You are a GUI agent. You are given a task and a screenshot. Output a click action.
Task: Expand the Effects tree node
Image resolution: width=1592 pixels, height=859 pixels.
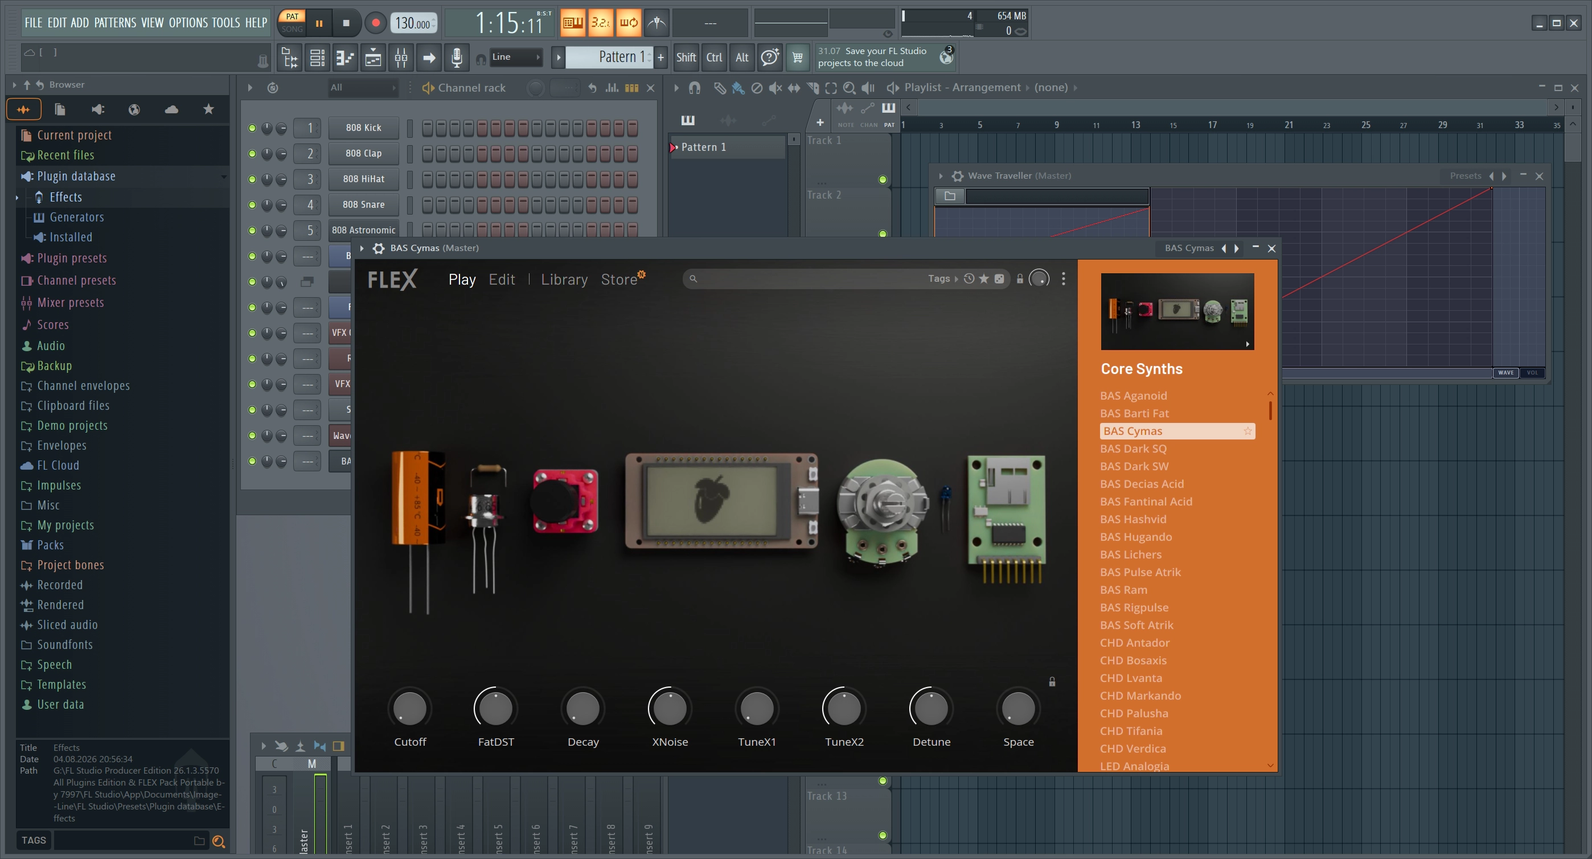coord(17,198)
